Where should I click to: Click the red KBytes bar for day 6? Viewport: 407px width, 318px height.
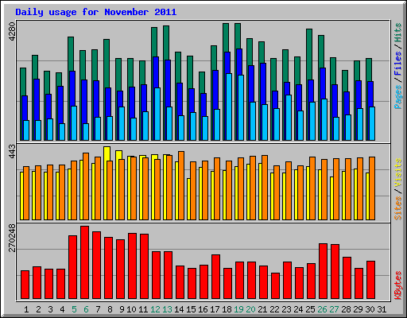85,262
